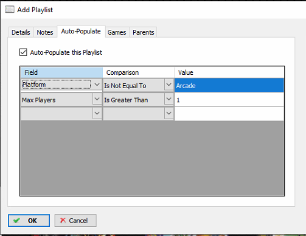Image resolution: width=306 pixels, height=236 pixels.
Task: Open the Max Players field dropdown arrow
Action: pos(97,99)
